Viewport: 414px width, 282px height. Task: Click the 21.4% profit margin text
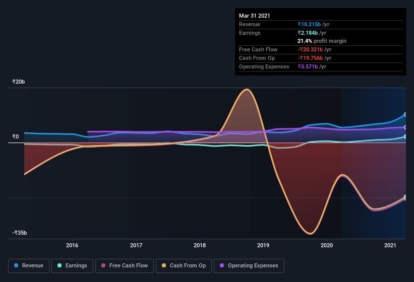pos(322,41)
